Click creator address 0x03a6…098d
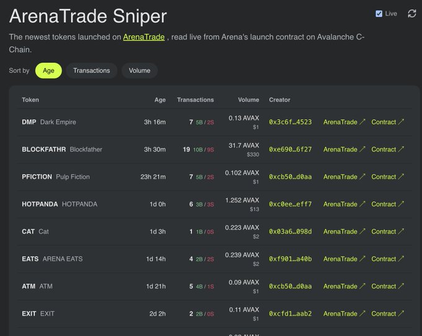 pos(290,232)
